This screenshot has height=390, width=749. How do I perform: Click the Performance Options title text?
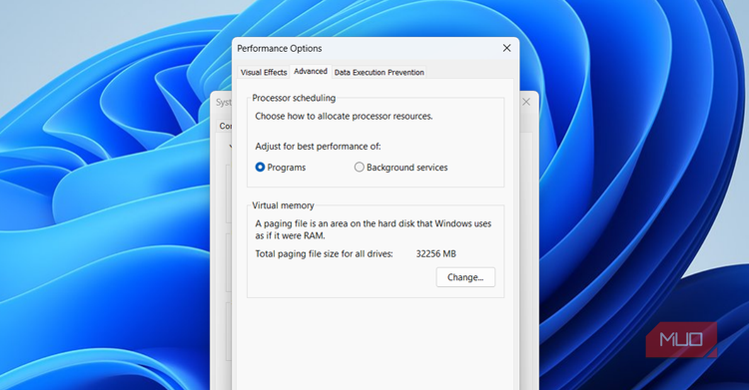[280, 48]
